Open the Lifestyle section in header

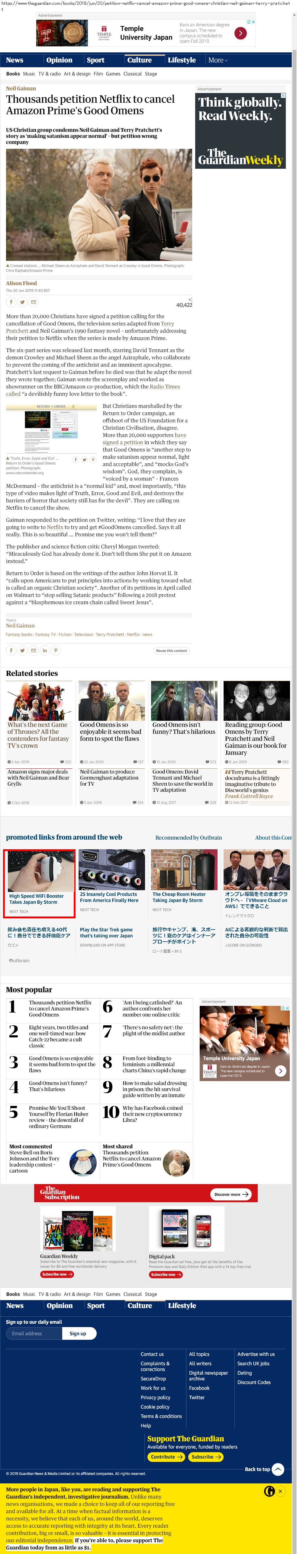182,60
